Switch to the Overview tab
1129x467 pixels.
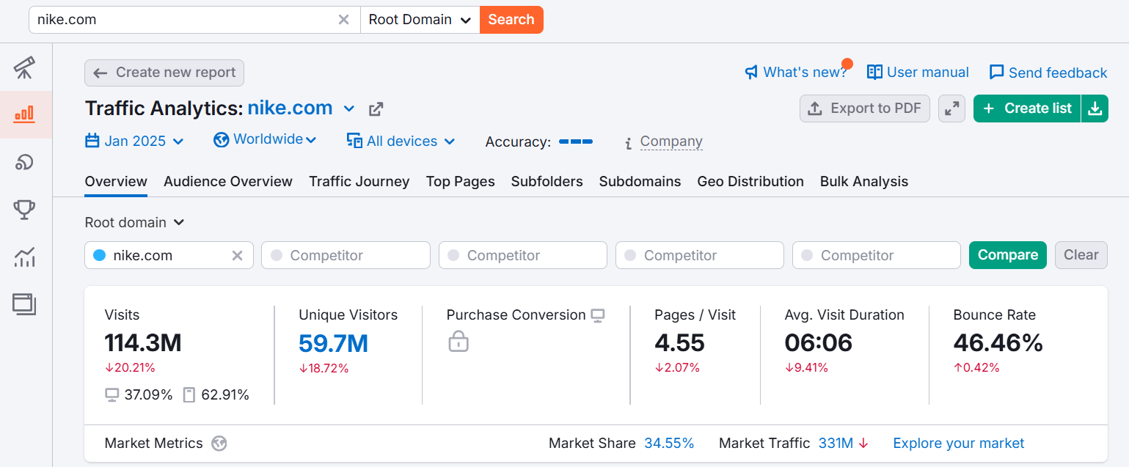coord(116,181)
